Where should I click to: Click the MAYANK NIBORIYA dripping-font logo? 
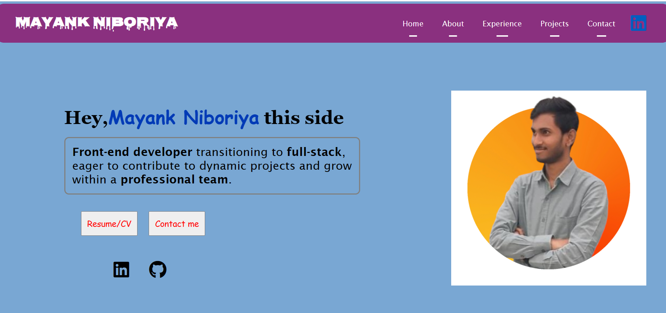tap(97, 23)
